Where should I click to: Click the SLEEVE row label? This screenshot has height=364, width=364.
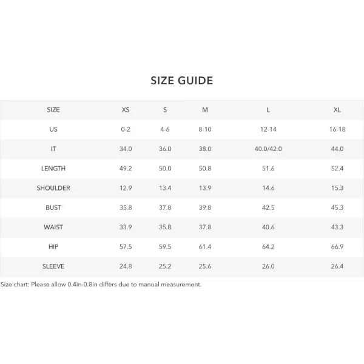53,266
